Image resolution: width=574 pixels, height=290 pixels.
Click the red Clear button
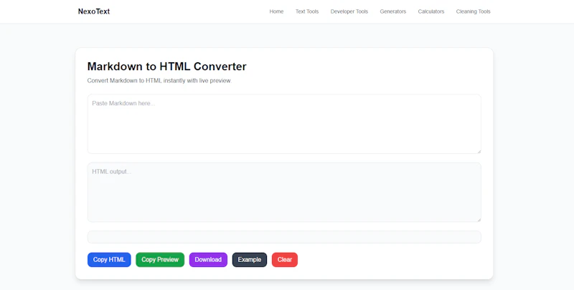(284, 260)
